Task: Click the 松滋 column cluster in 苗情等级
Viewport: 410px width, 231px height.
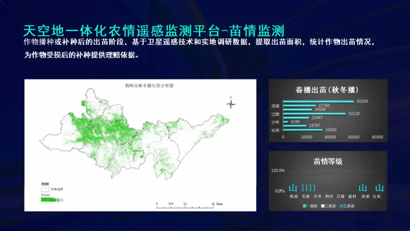Action: click(x=293, y=188)
